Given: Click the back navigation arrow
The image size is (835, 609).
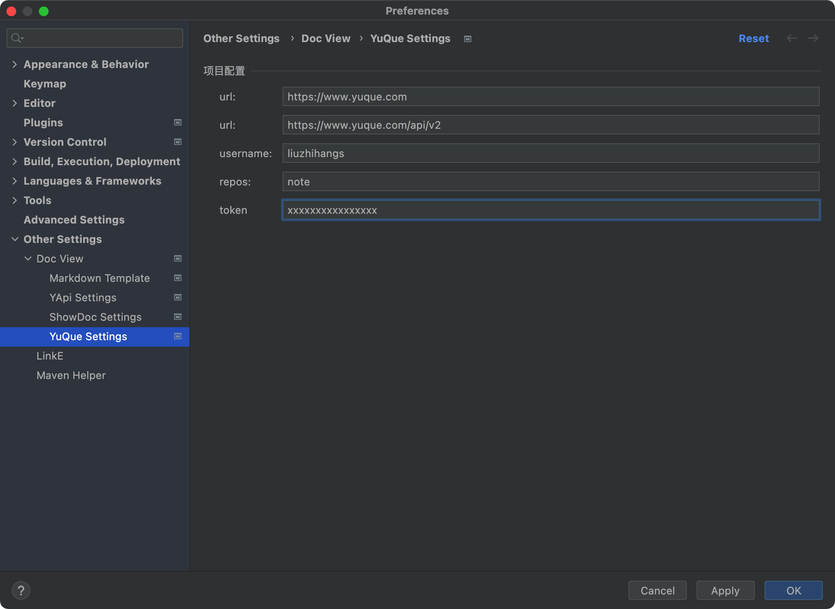Looking at the screenshot, I should (x=791, y=38).
